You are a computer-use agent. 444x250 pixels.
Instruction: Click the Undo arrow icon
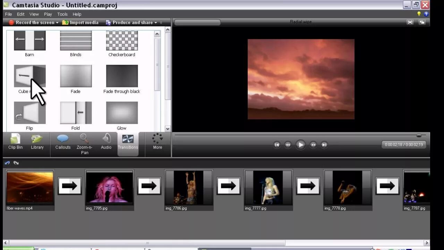click(x=7, y=163)
